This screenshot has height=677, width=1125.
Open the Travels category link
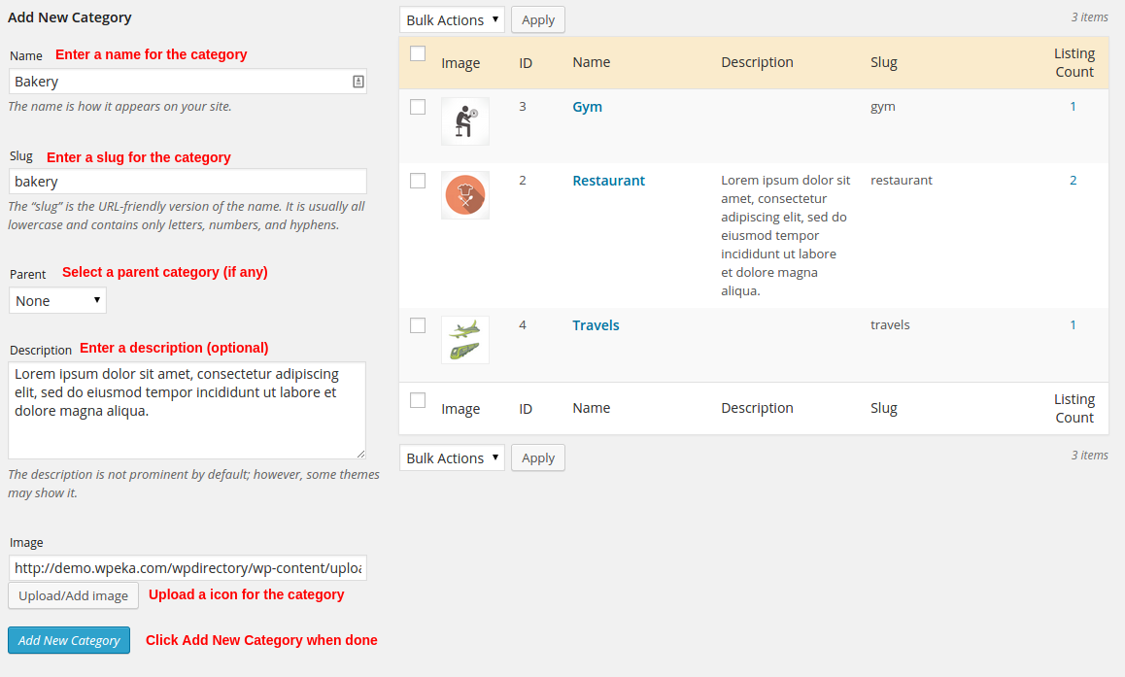tap(596, 325)
